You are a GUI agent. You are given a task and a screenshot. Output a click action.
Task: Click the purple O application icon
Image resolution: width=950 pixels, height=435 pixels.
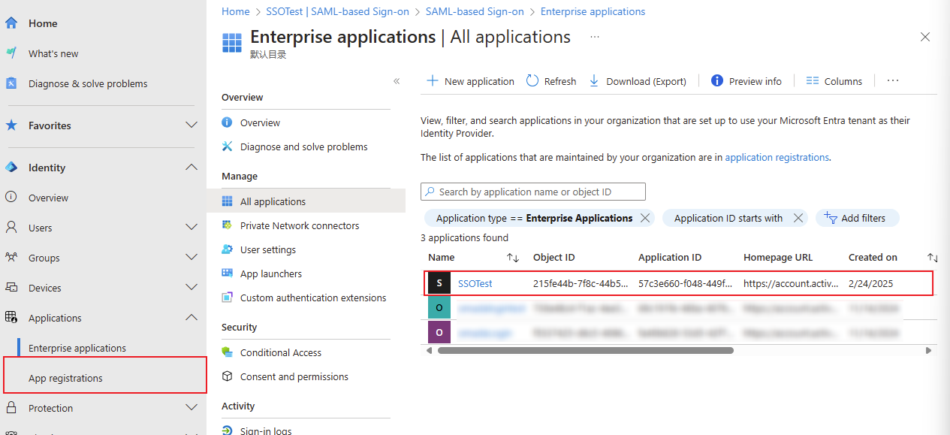pyautogui.click(x=439, y=332)
